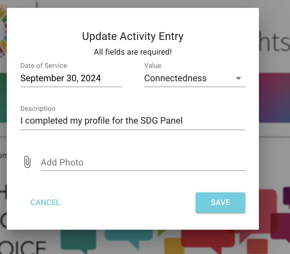Click the paperclip attachment icon
Screen dimensions: 290x254
tap(27, 162)
